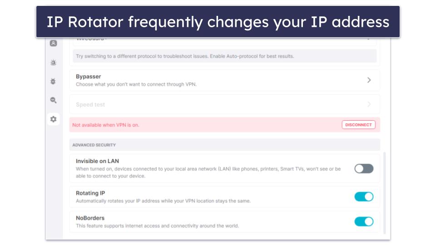Click the Rotating IP title text
Image resolution: width=436 pixels, height=245 pixels.
coord(90,193)
